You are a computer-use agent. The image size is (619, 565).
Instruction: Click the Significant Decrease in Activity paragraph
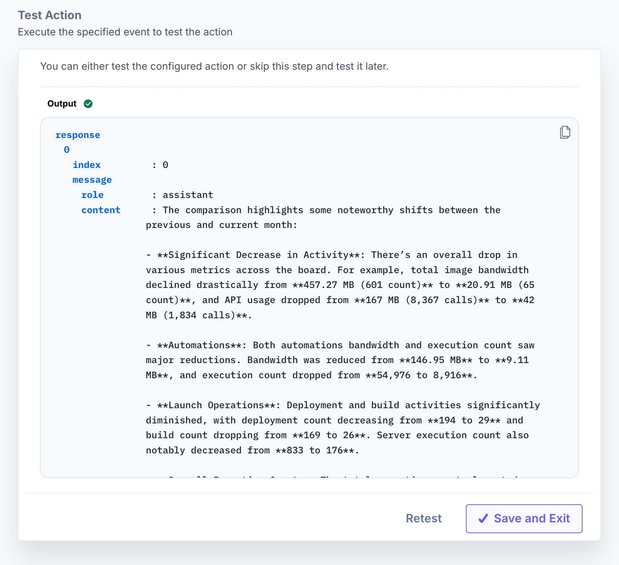click(340, 285)
